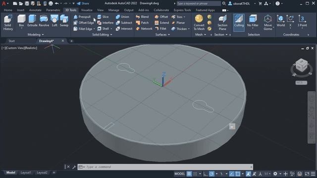Click the Intersect command
Screen dimensions: 317x178
coord(124,29)
